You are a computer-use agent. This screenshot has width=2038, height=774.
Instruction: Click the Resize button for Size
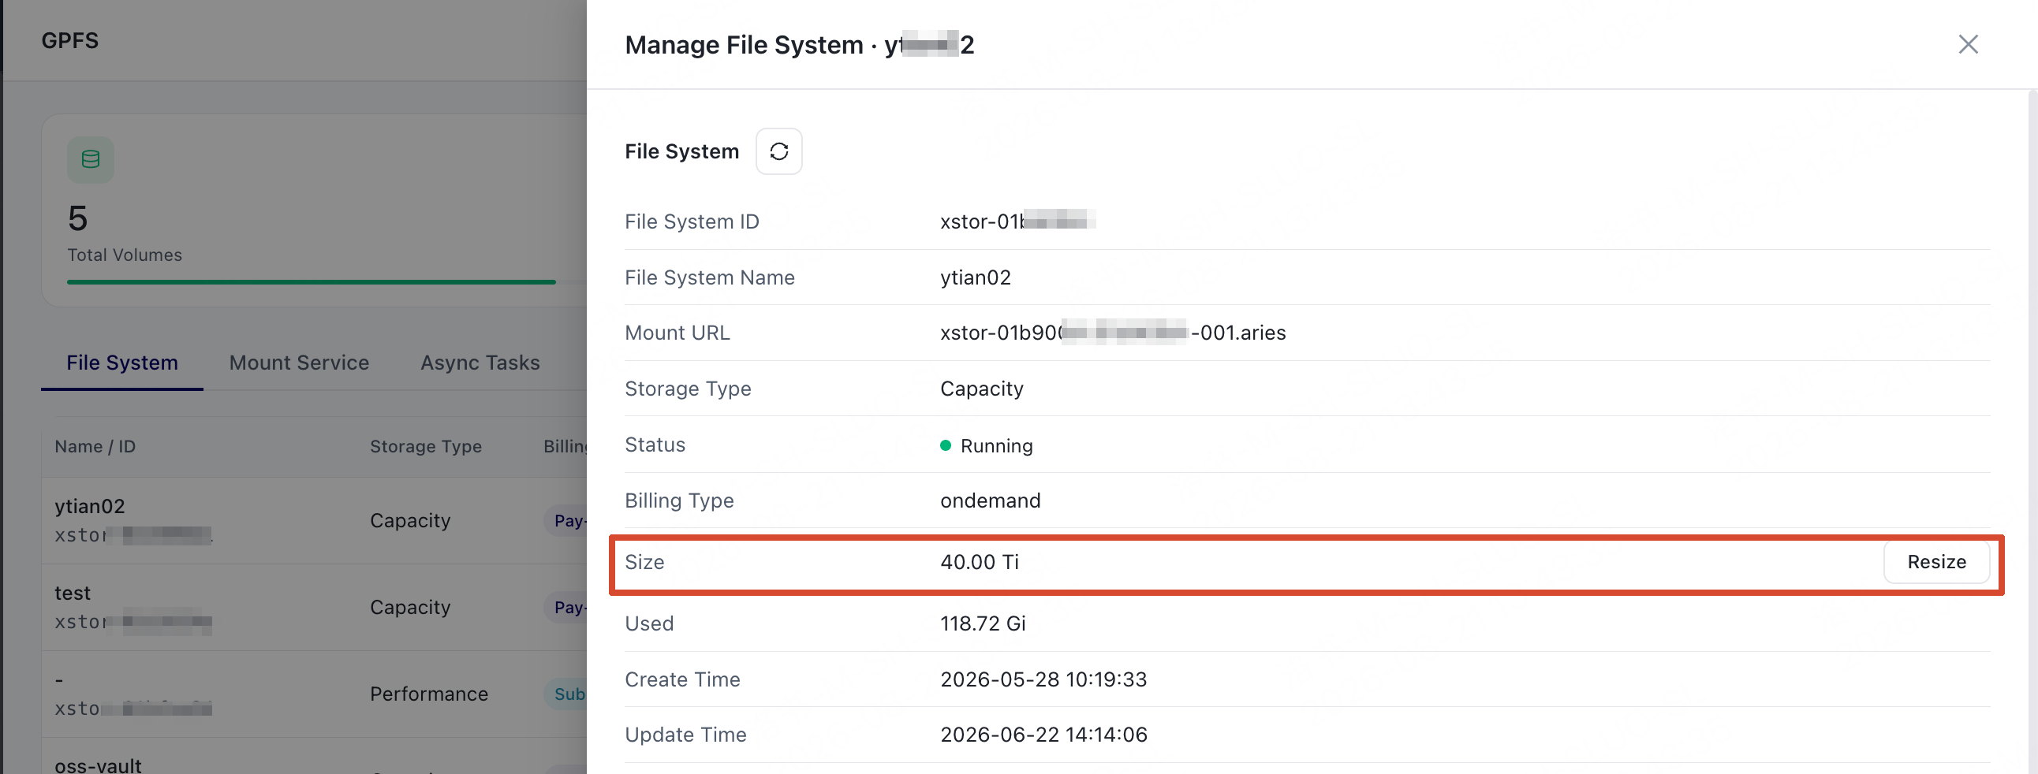point(1936,562)
